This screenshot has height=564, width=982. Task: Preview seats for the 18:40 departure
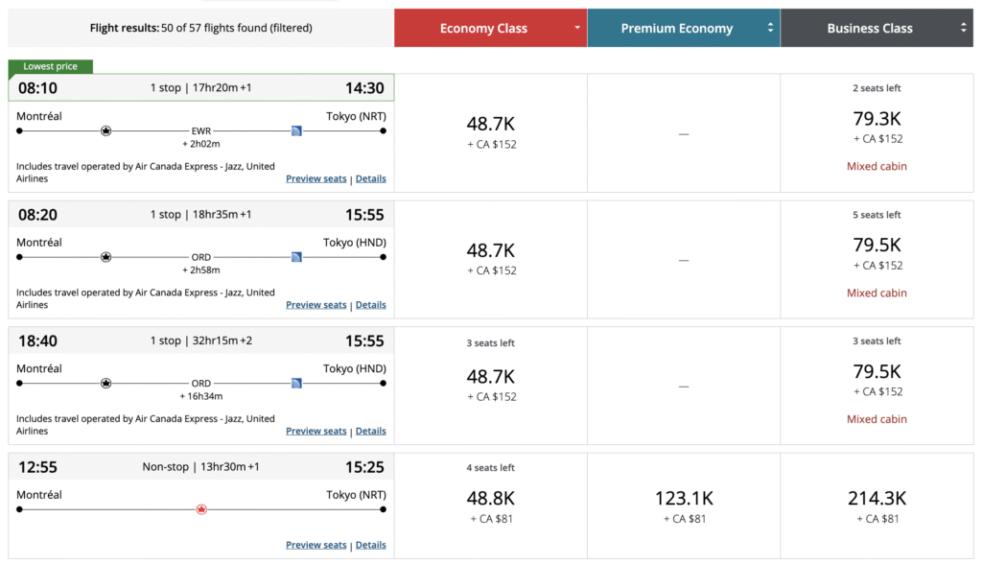pyautogui.click(x=316, y=431)
